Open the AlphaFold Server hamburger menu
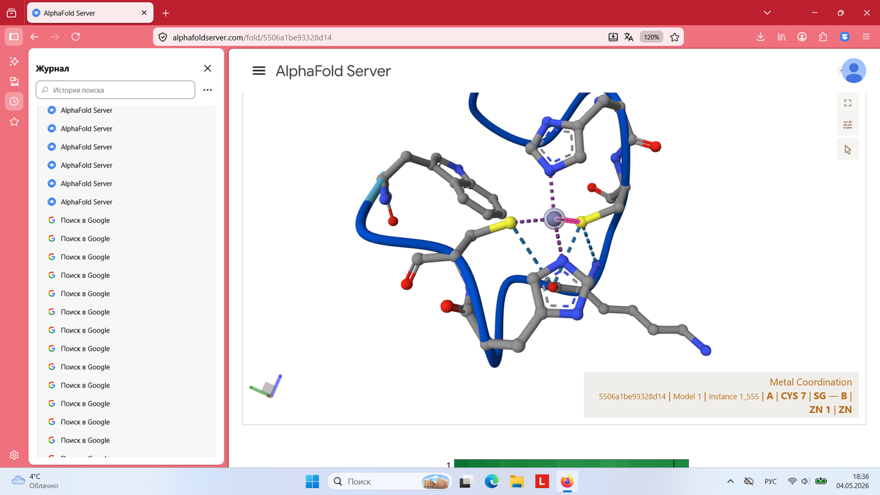The image size is (880, 495). click(x=258, y=71)
